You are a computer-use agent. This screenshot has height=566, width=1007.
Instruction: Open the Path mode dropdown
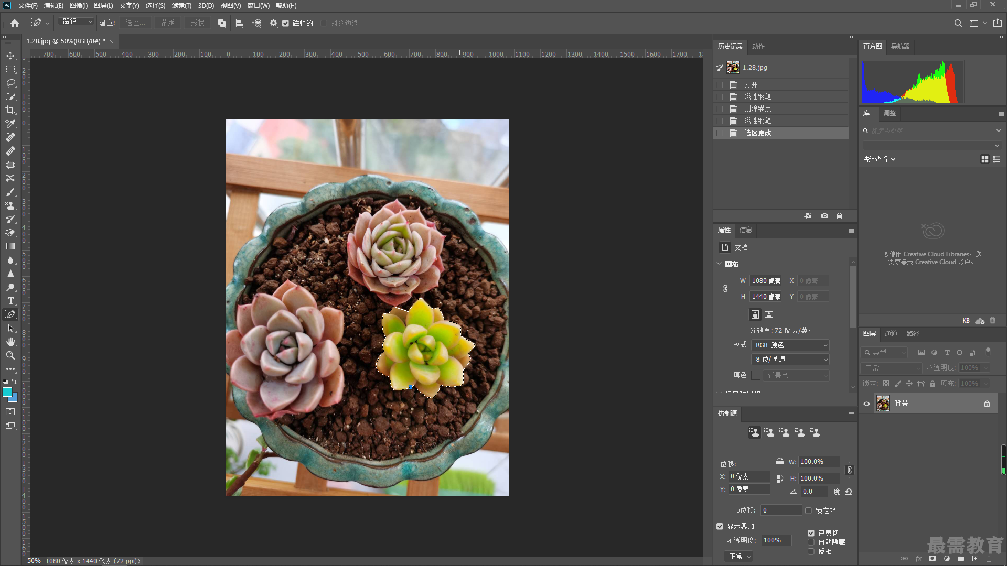pos(77,21)
